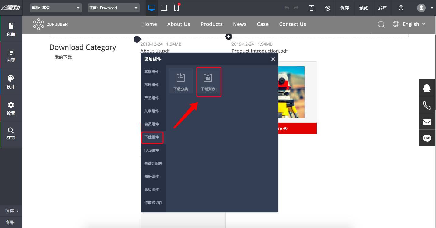The image size is (436, 228).
Task: Select the 下载列表 download list component
Action: pyautogui.click(x=208, y=82)
